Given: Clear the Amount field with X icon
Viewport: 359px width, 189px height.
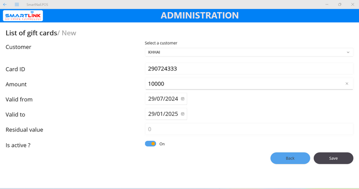Looking at the screenshot, I should tap(347, 84).
